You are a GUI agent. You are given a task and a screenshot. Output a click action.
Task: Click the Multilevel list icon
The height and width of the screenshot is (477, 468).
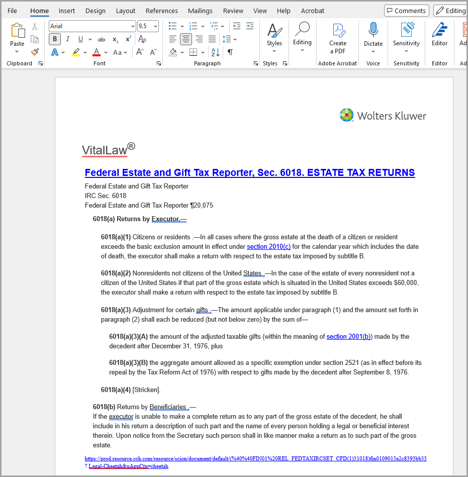[214, 26]
